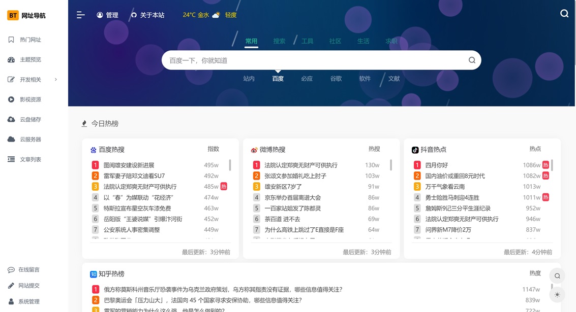Click the 开发相关 edit icon
Image resolution: width=576 pixels, height=312 pixels.
tap(11, 80)
